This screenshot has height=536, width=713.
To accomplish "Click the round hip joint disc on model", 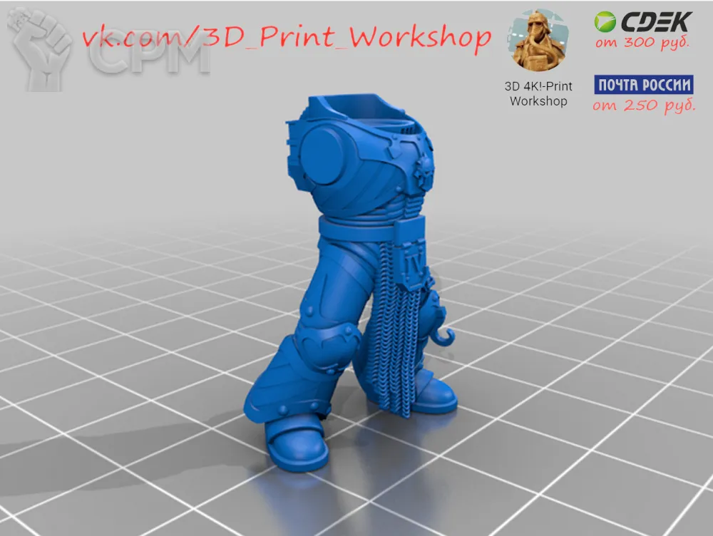I will [327, 151].
